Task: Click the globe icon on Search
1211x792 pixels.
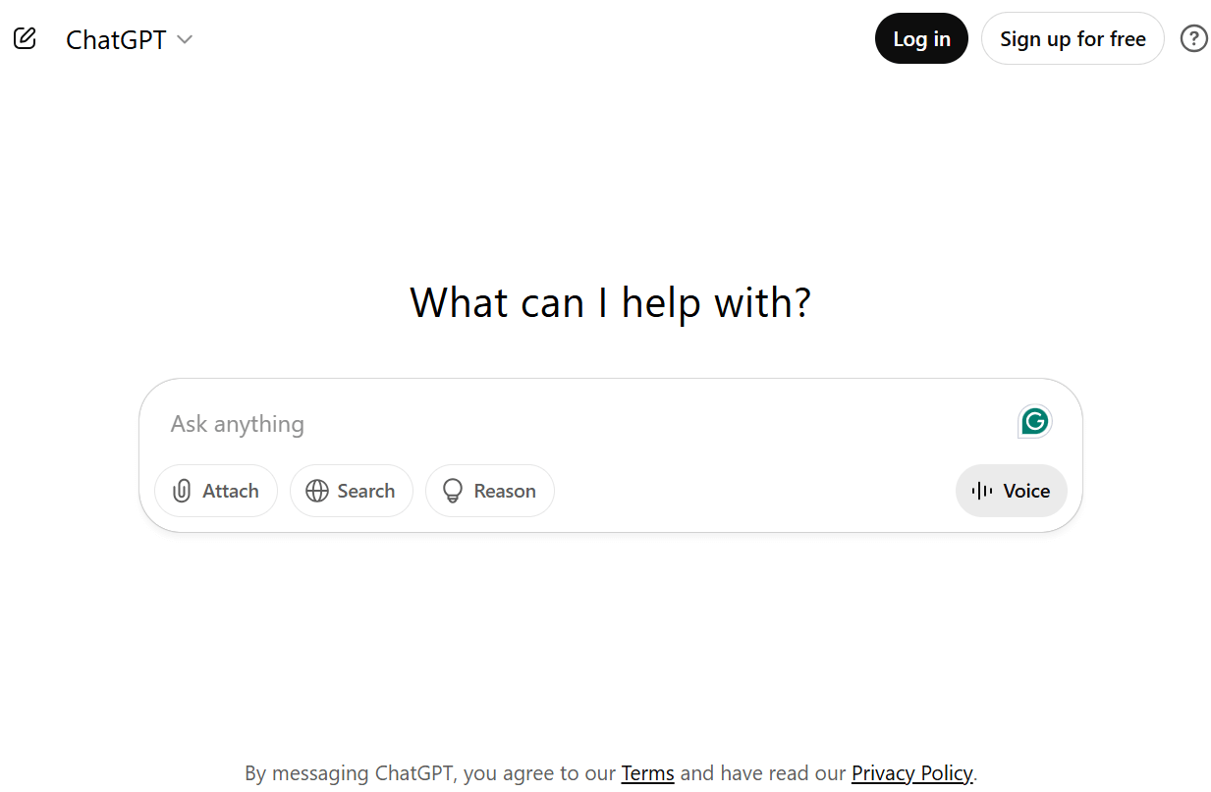Action: (x=316, y=491)
